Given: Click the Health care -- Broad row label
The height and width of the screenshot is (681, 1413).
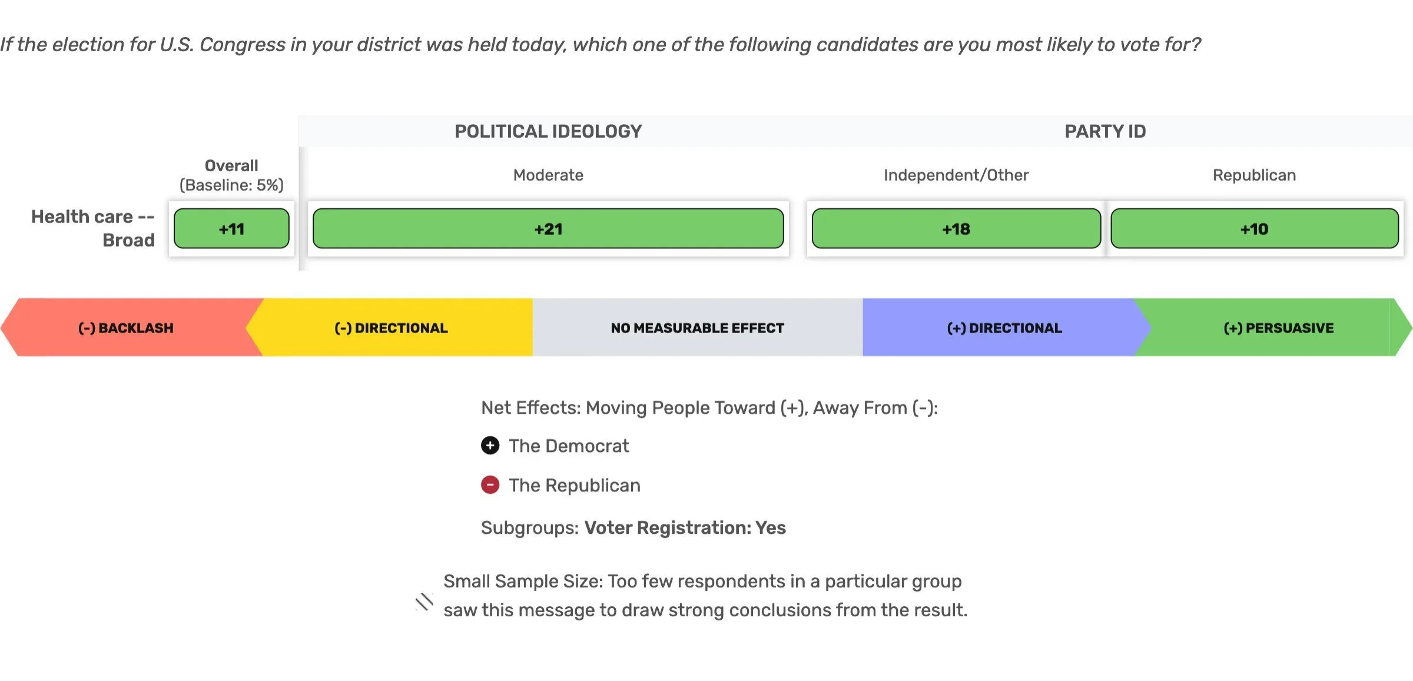Looking at the screenshot, I should click(x=93, y=228).
